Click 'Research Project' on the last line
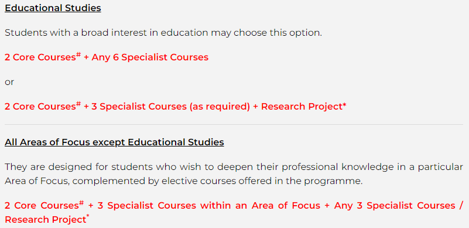The width and height of the screenshot is (469, 228). point(46,220)
